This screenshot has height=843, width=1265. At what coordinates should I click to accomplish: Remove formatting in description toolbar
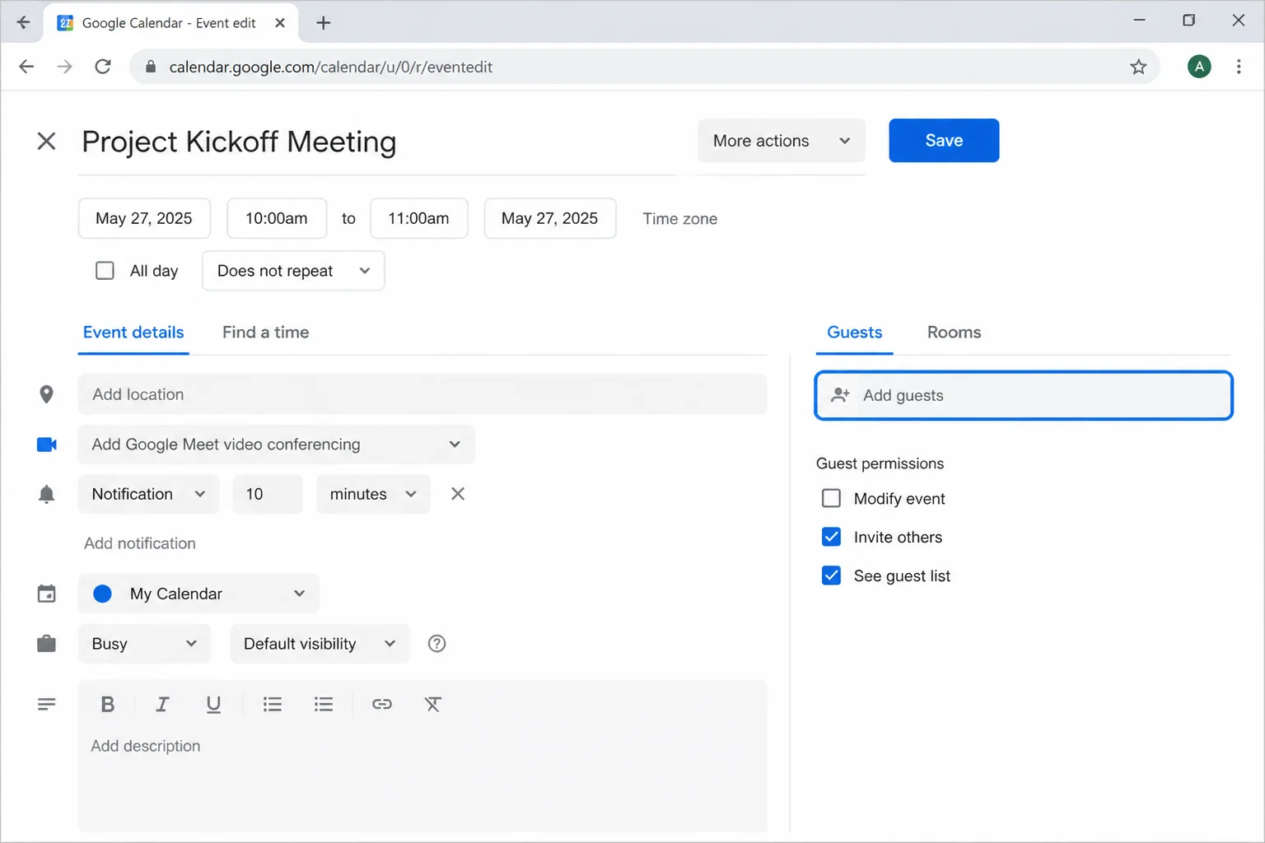click(433, 704)
